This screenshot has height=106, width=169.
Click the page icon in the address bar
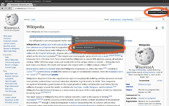(13, 8)
